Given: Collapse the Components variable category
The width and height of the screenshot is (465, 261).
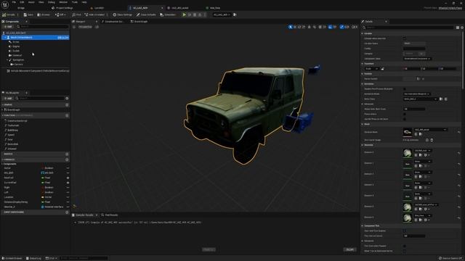Looking at the screenshot, I should [x=2, y=164].
